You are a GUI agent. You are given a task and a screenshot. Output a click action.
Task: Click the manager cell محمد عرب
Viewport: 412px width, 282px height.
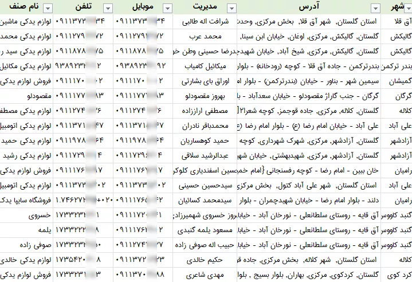(x=205, y=37)
